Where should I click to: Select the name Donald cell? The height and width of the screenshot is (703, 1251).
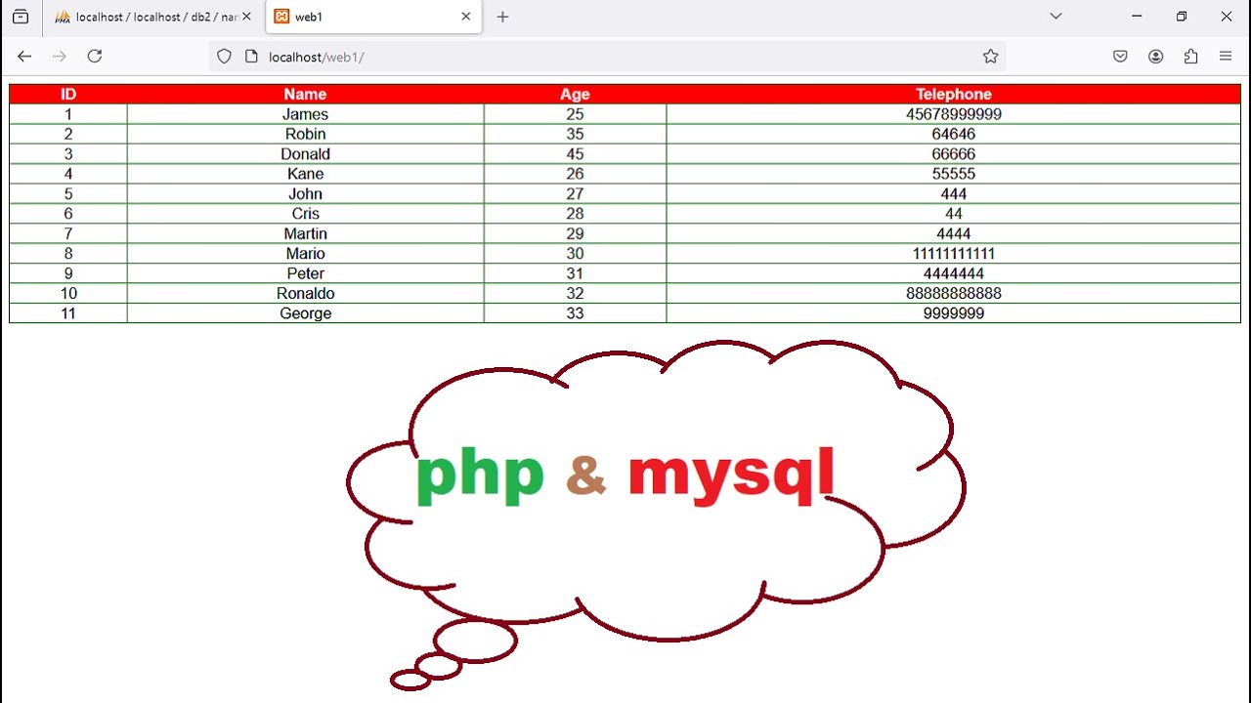(305, 154)
